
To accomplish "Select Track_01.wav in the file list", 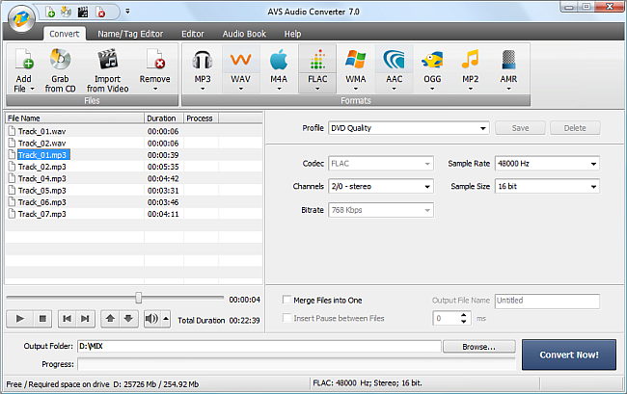I will 134,131.
